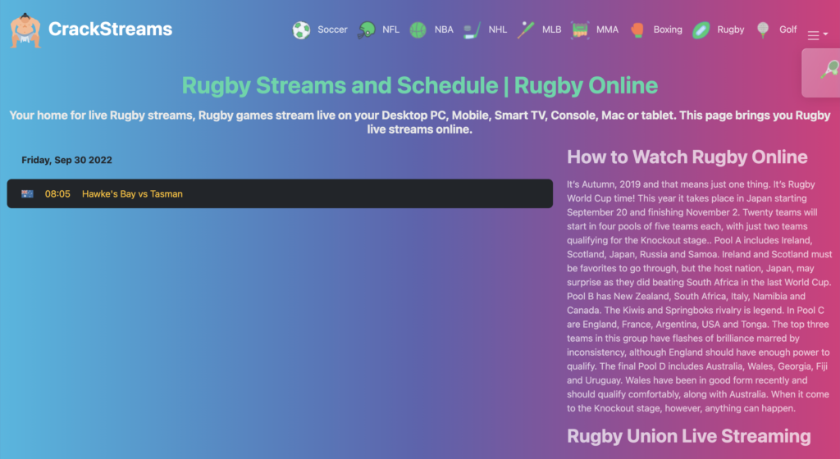Click the Friday, Sep 30 2022 date

pos(66,160)
